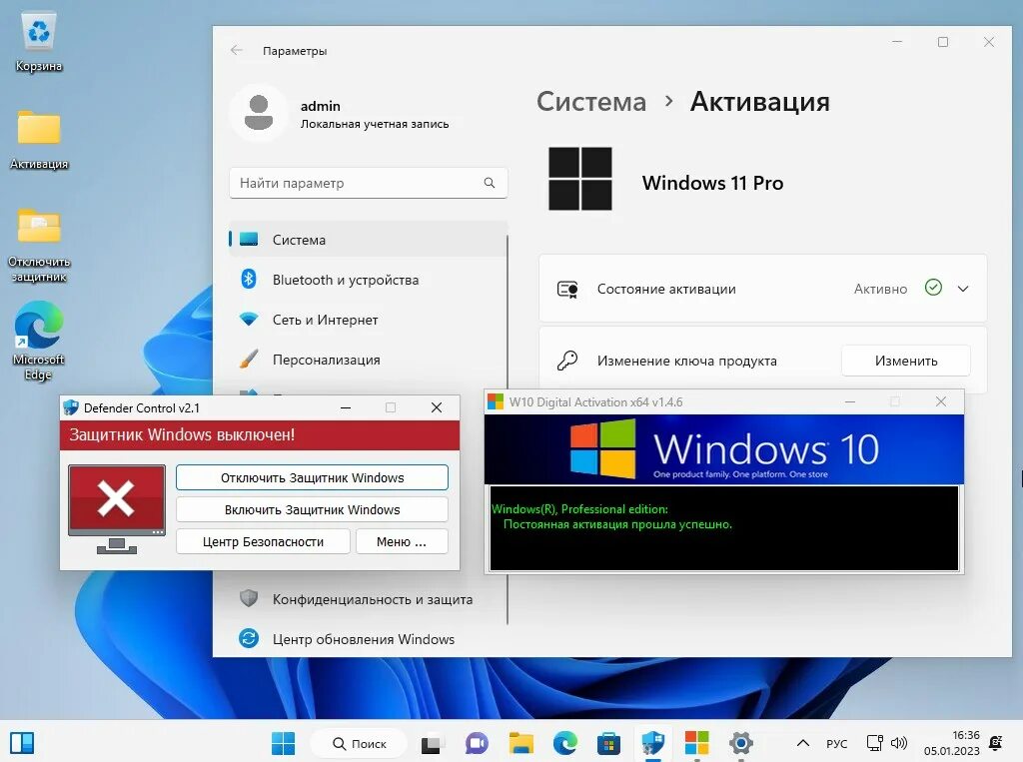Open Сеть и Интернет settings
Screen dimensions: 1023x762
click(368, 320)
